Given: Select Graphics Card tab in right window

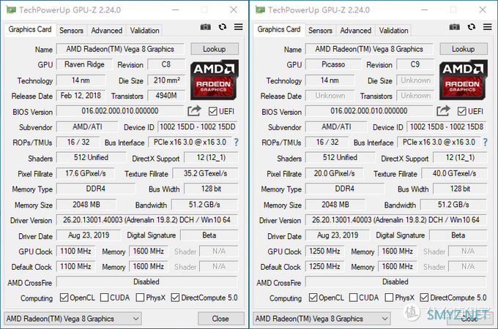Looking at the screenshot, I should tap(279, 29).
